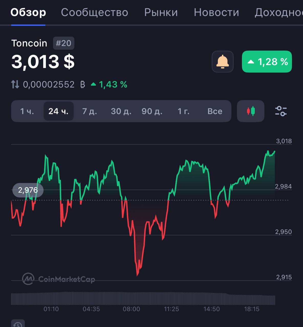Tap the 3,018 axis label

coord(284,141)
